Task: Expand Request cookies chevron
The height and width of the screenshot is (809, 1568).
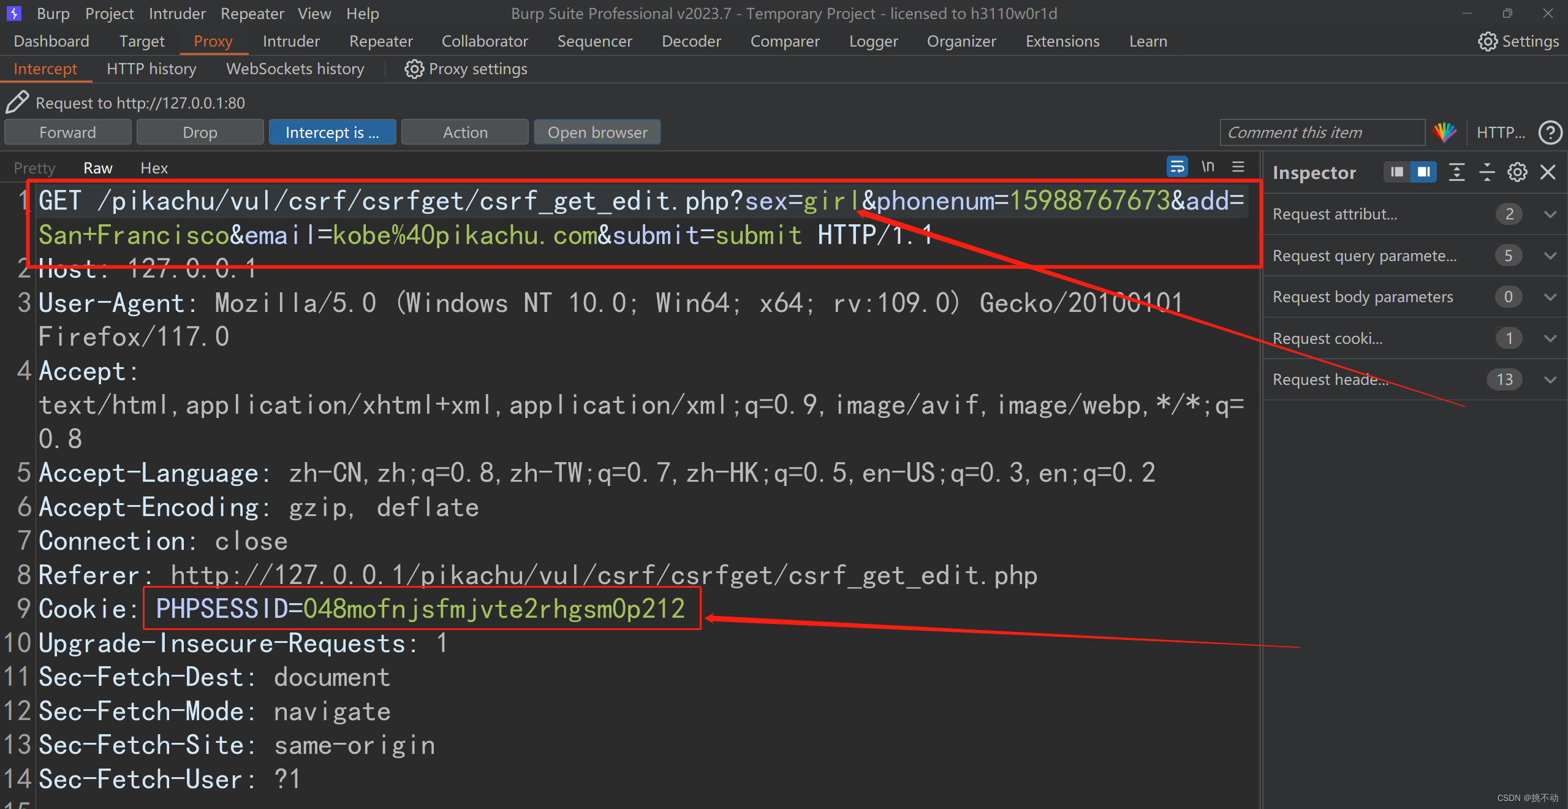Action: pos(1550,338)
